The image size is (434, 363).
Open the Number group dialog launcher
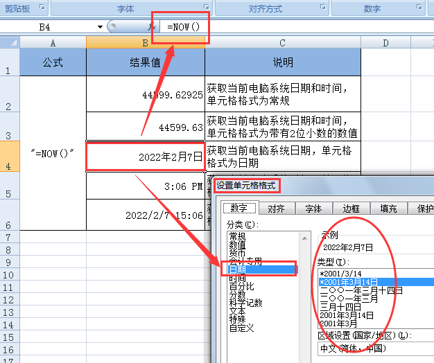pos(419,7)
